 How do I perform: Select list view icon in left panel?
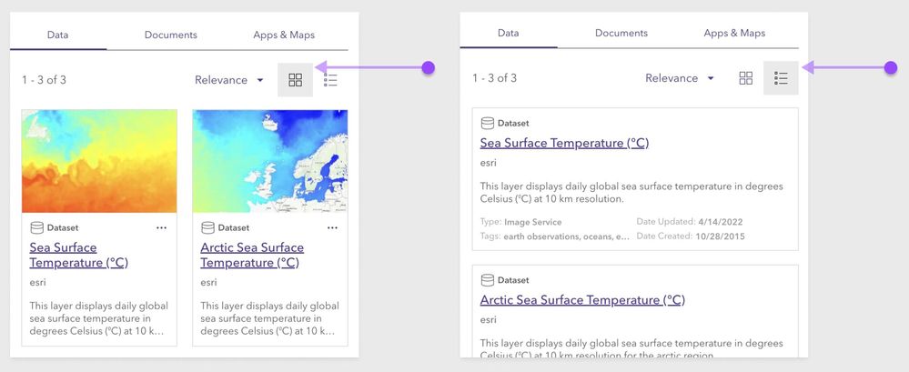click(x=330, y=80)
